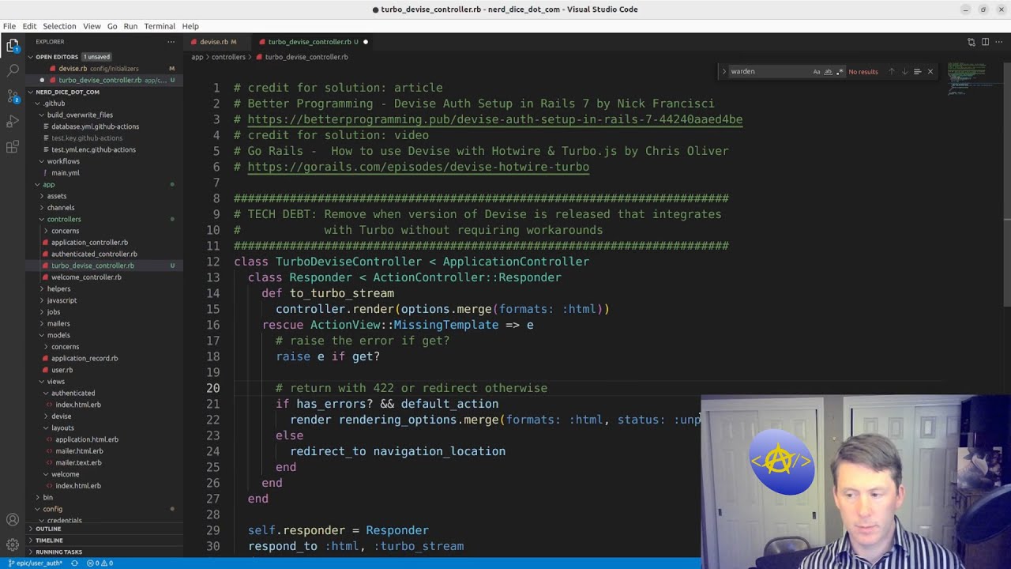
Task: Go to next match in find widget
Action: click(904, 71)
